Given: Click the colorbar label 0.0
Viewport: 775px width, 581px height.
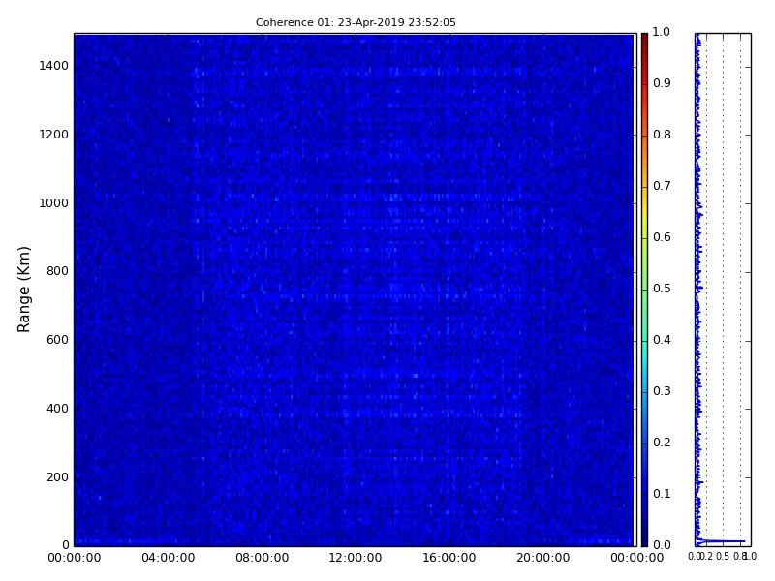Looking at the screenshot, I should click(662, 545).
